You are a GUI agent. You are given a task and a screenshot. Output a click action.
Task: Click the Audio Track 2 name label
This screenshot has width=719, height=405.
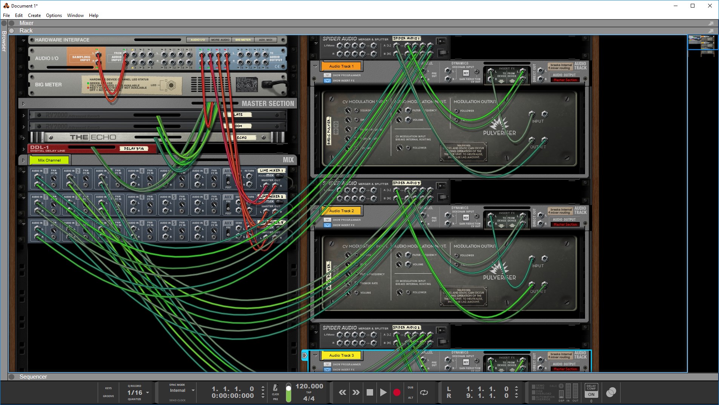tap(341, 211)
